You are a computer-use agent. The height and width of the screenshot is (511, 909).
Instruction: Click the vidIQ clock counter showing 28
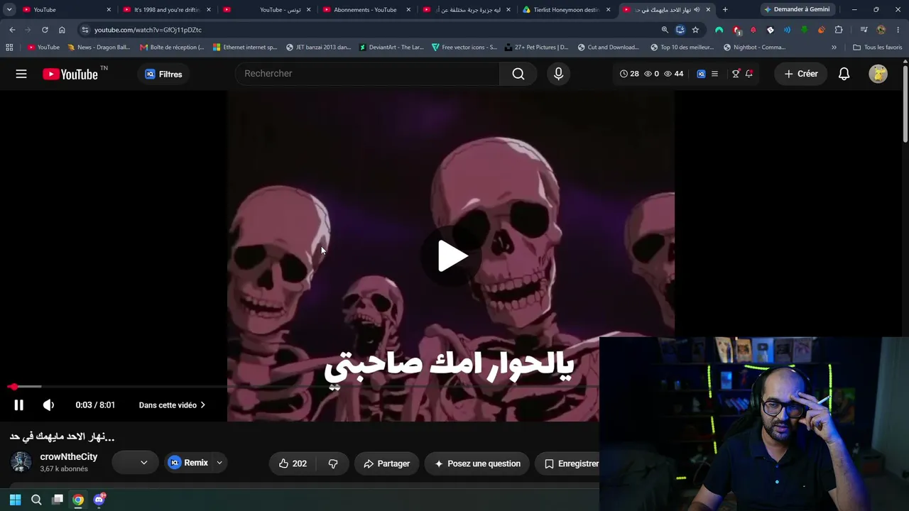click(x=629, y=74)
